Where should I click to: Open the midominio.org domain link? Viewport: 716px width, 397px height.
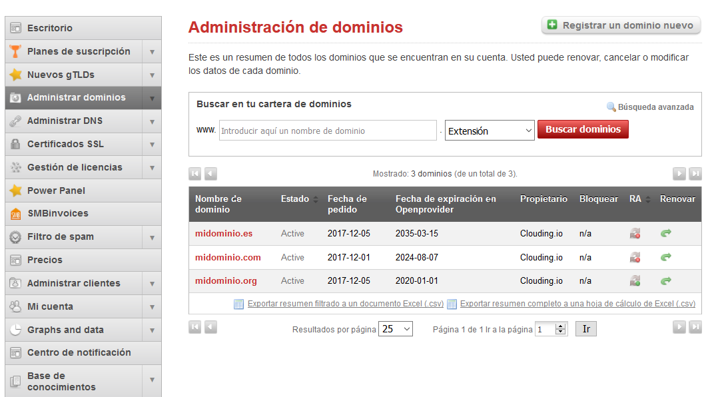coord(226,280)
